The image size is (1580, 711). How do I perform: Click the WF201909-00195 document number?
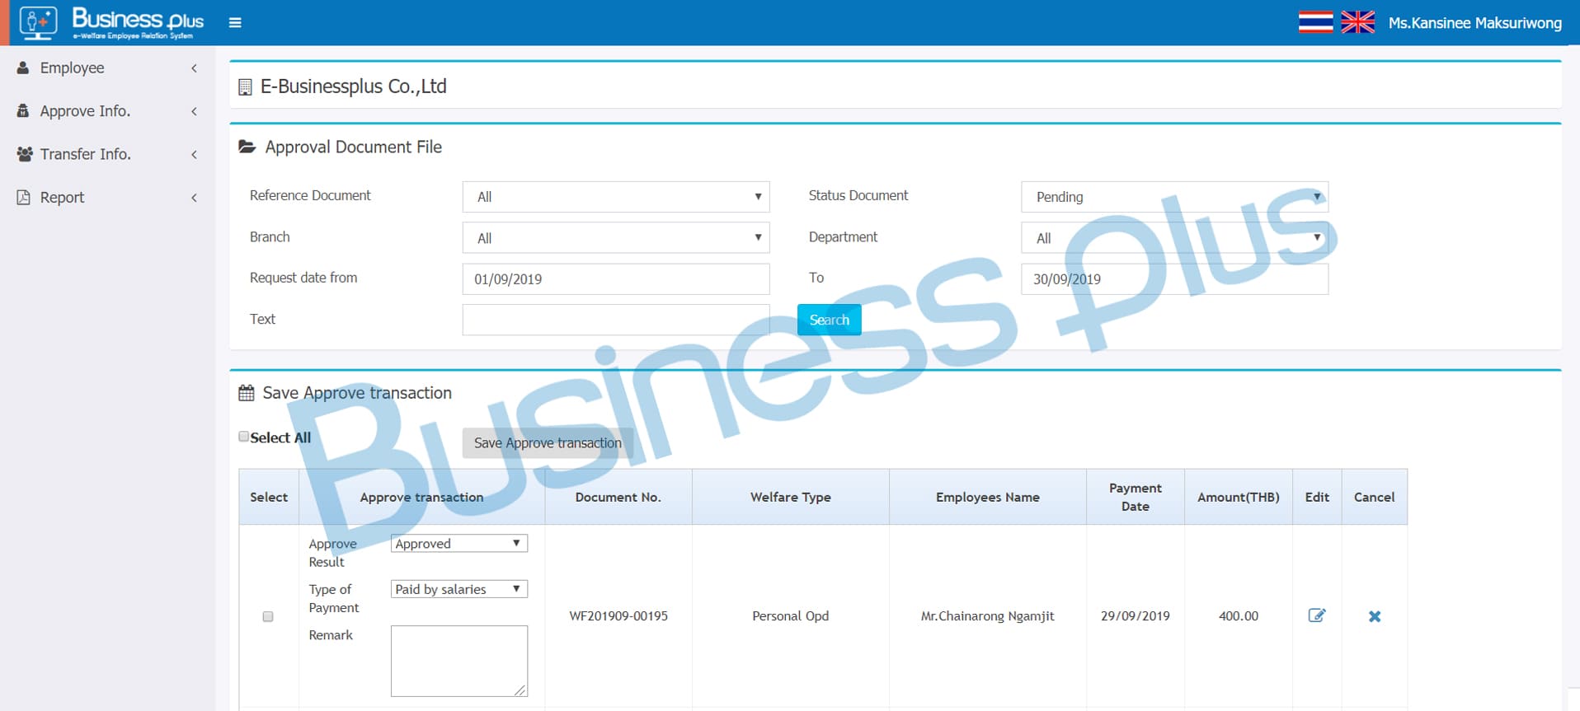[618, 616]
